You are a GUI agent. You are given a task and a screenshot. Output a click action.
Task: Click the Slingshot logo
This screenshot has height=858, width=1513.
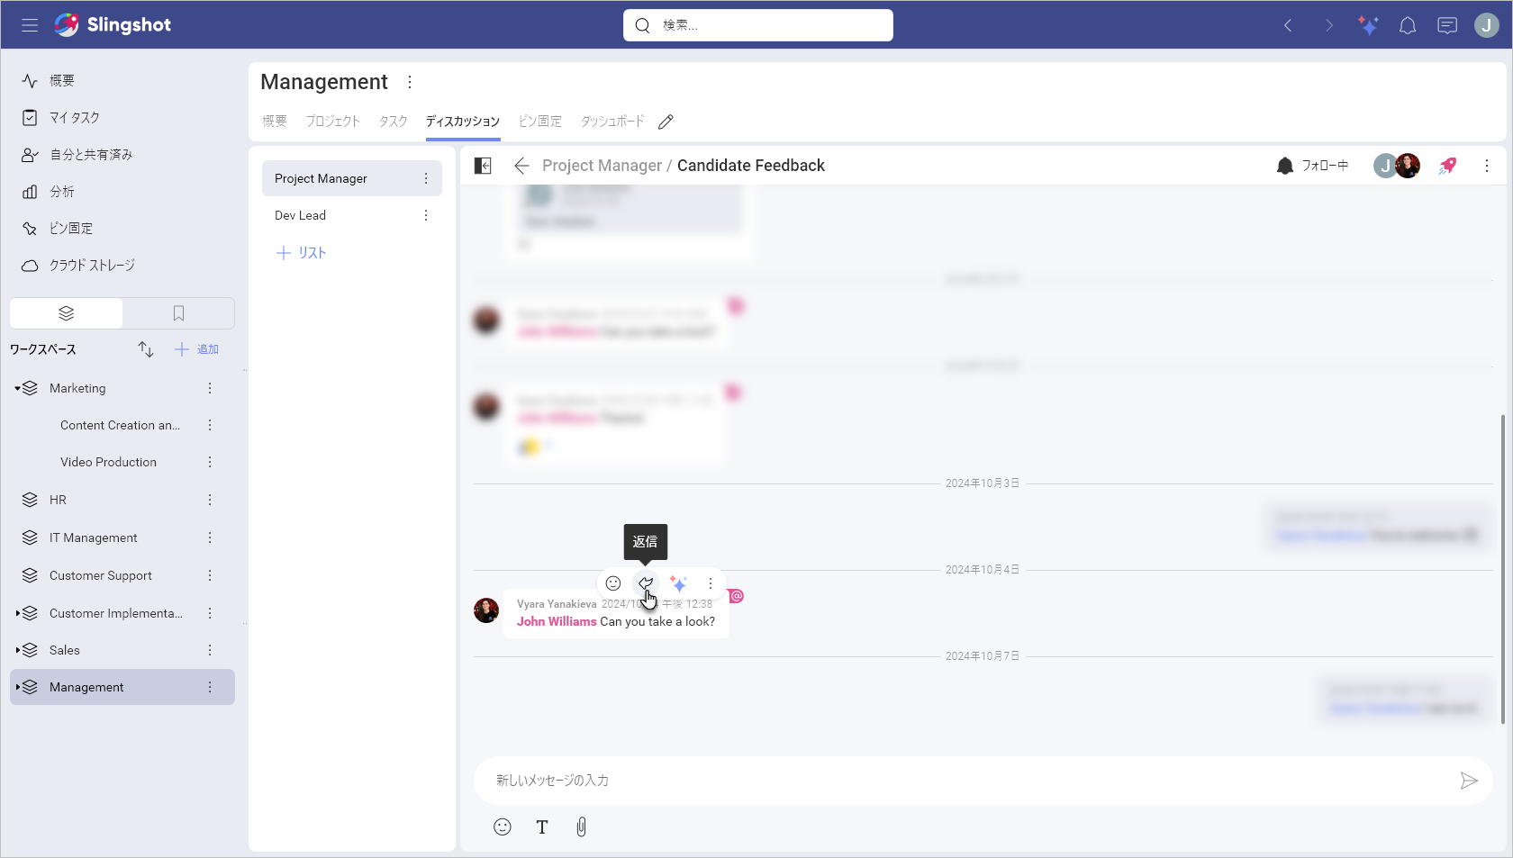tap(113, 25)
